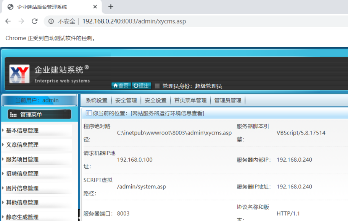Open a new browser tab
This screenshot has height=221, width=348.
[x=111, y=7]
